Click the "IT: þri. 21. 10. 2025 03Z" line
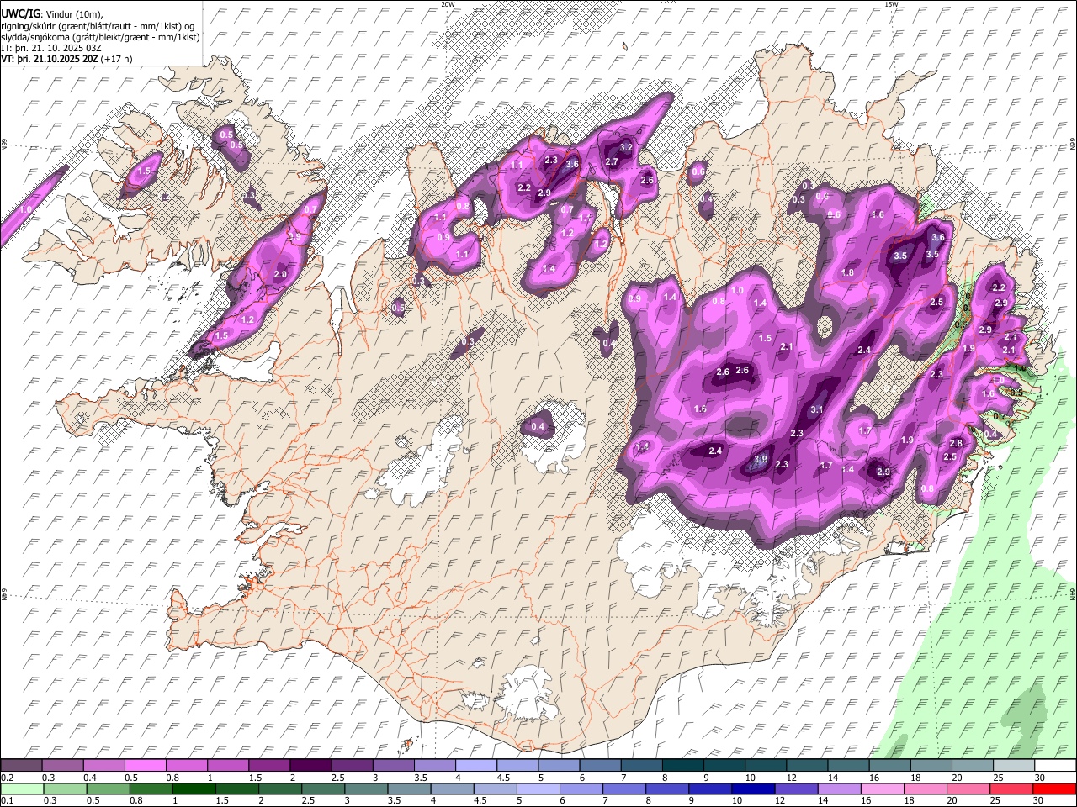1077x807 pixels. tap(51, 48)
